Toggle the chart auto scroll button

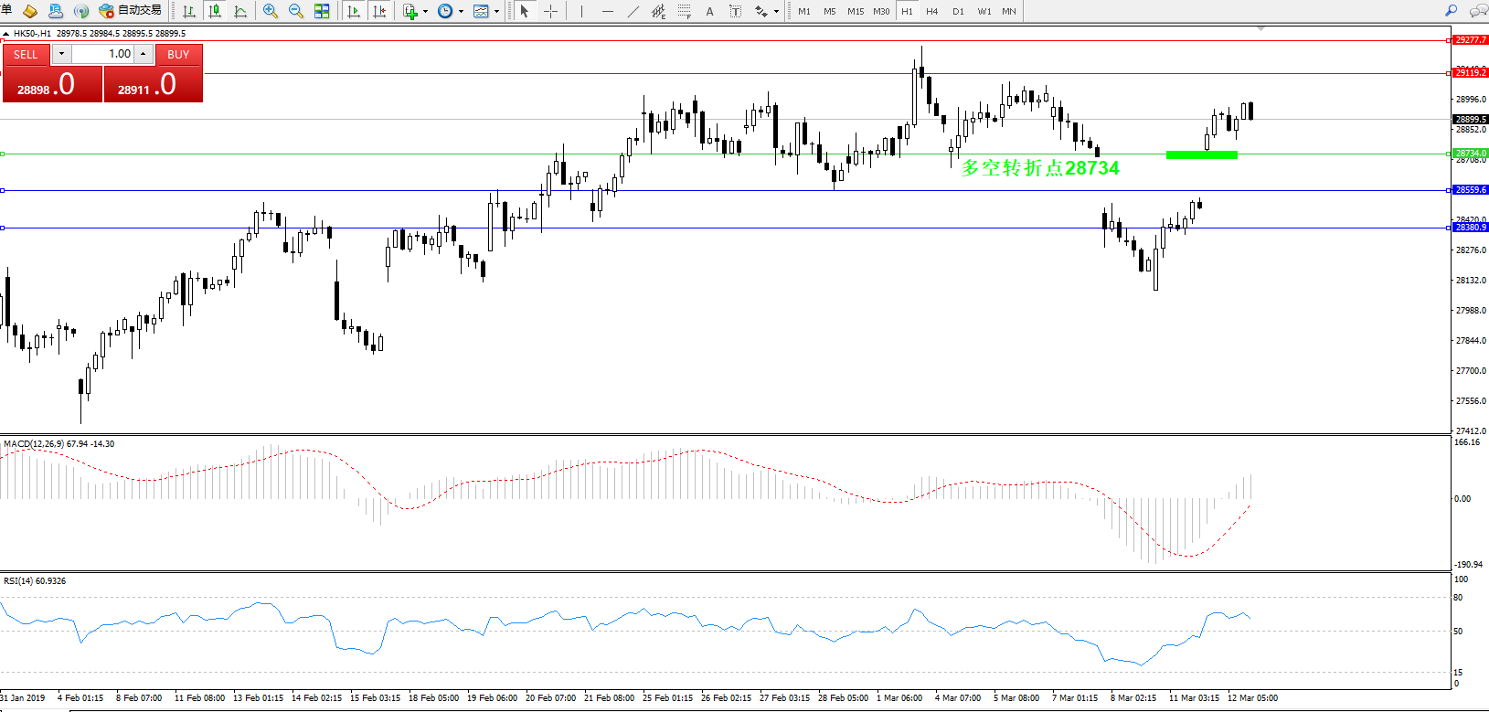click(354, 11)
